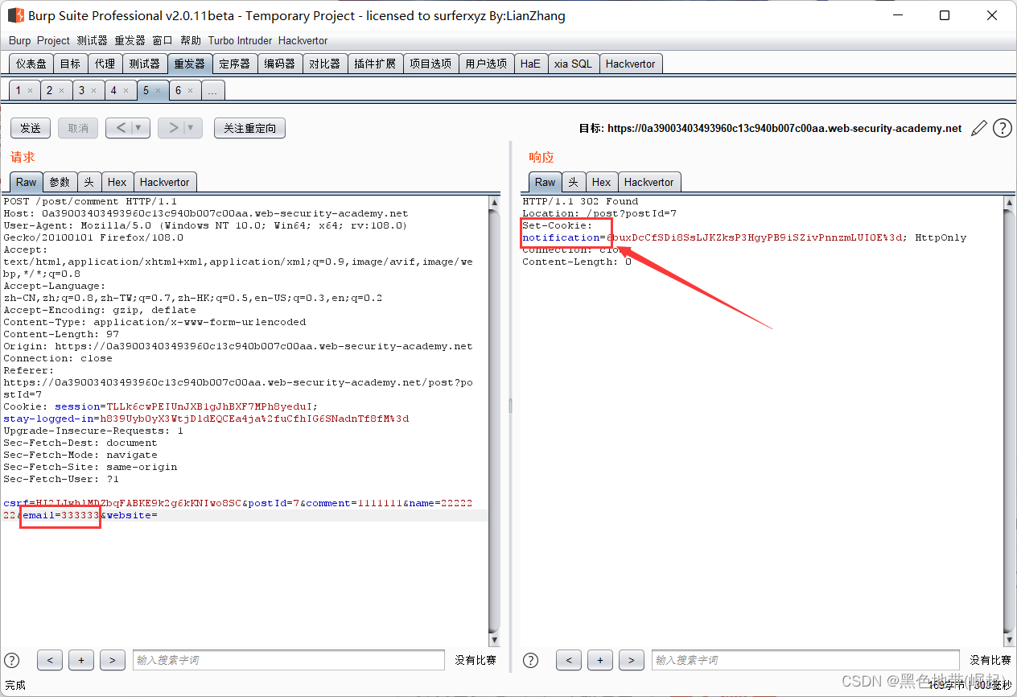The image size is (1017, 697).
Task: Switch to the 代理 (Proxy) tab
Action: 105,64
